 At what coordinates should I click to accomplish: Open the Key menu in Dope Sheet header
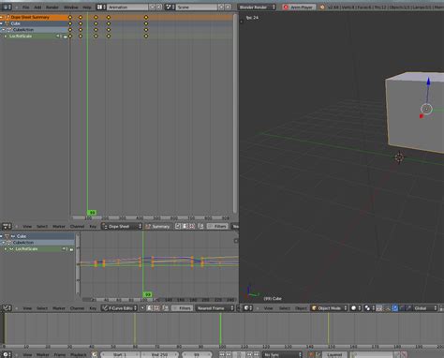[x=93, y=226]
